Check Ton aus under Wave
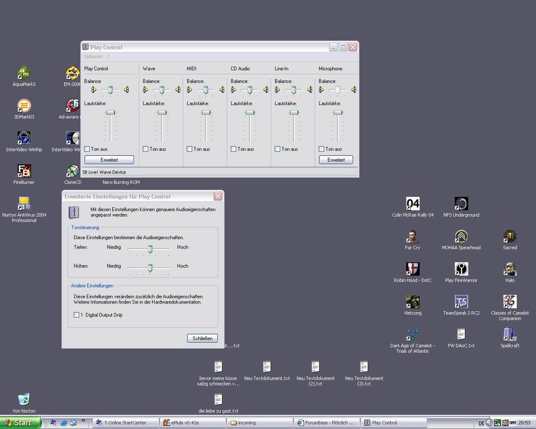The image size is (536, 429). click(145, 149)
